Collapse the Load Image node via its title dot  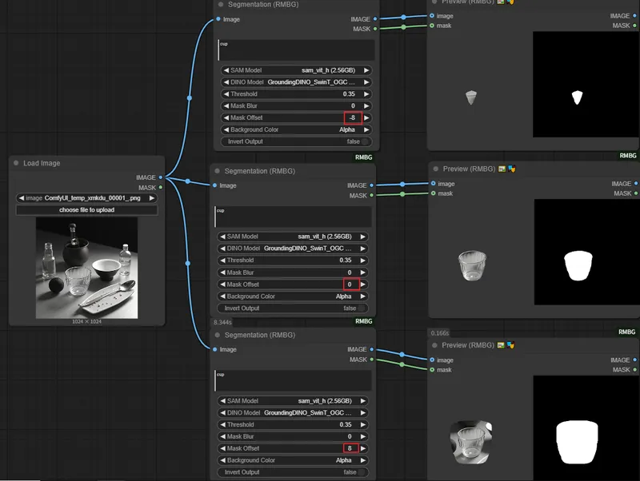pyautogui.click(x=17, y=163)
